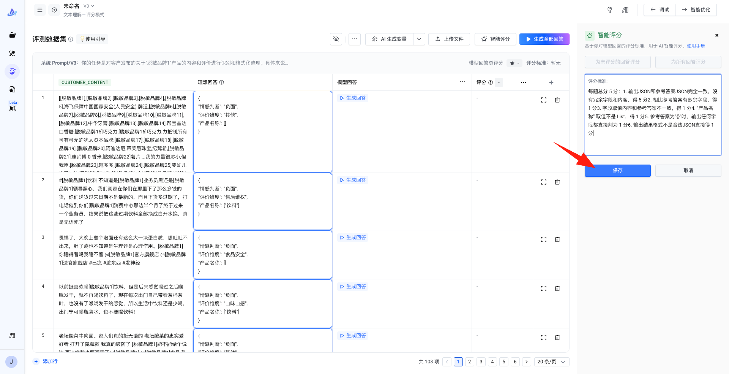The height and width of the screenshot is (374, 729).
Task: Click the plus icon to add column
Action: pyautogui.click(x=551, y=82)
